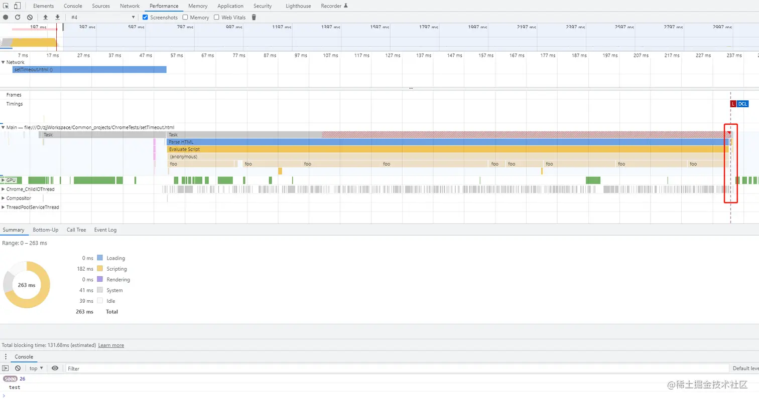The image size is (759, 401).
Task: Select the setTimeout.html network request bar
Action: 89,70
